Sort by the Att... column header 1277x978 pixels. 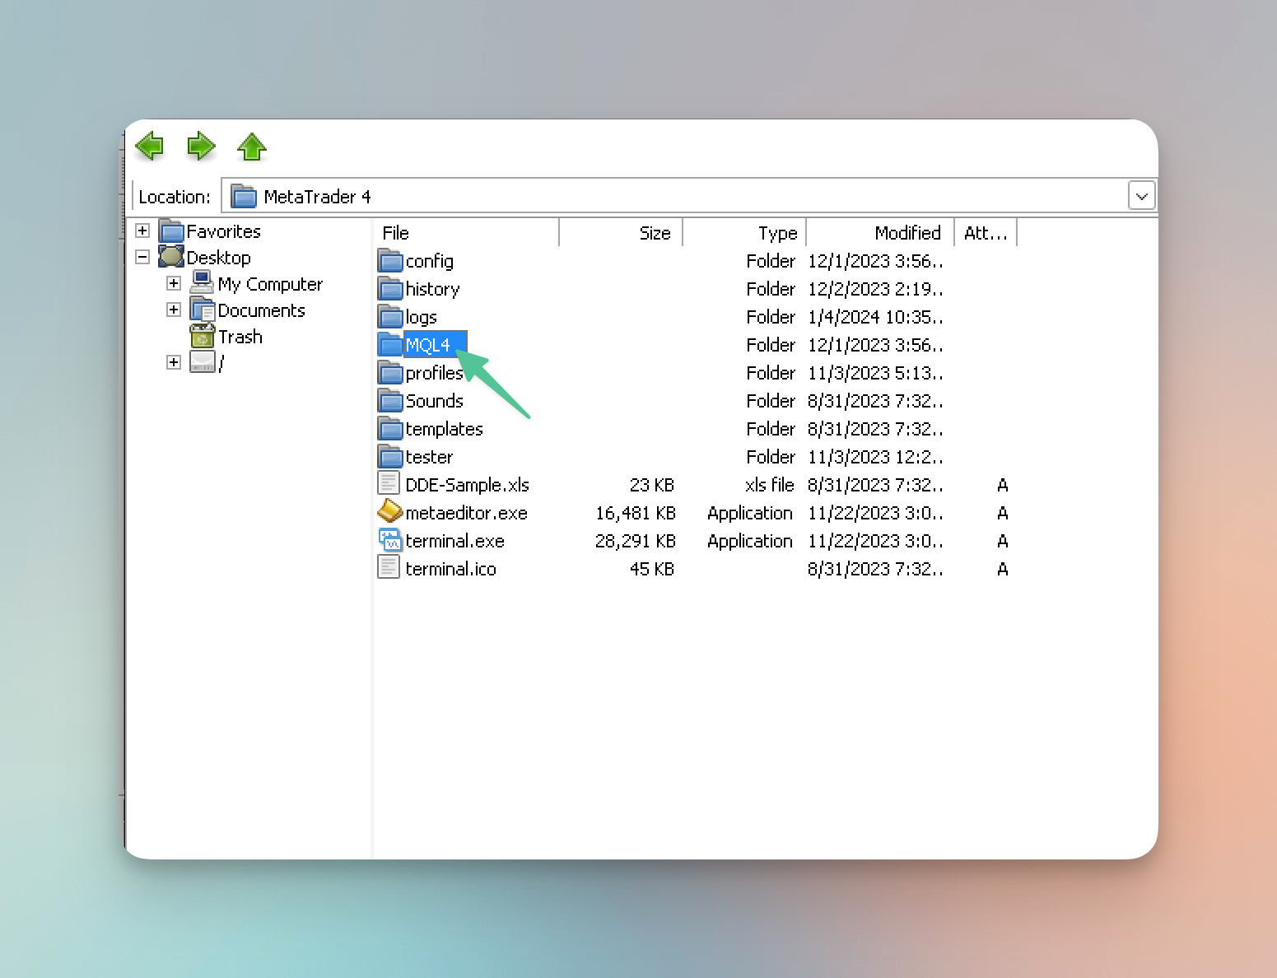point(986,233)
